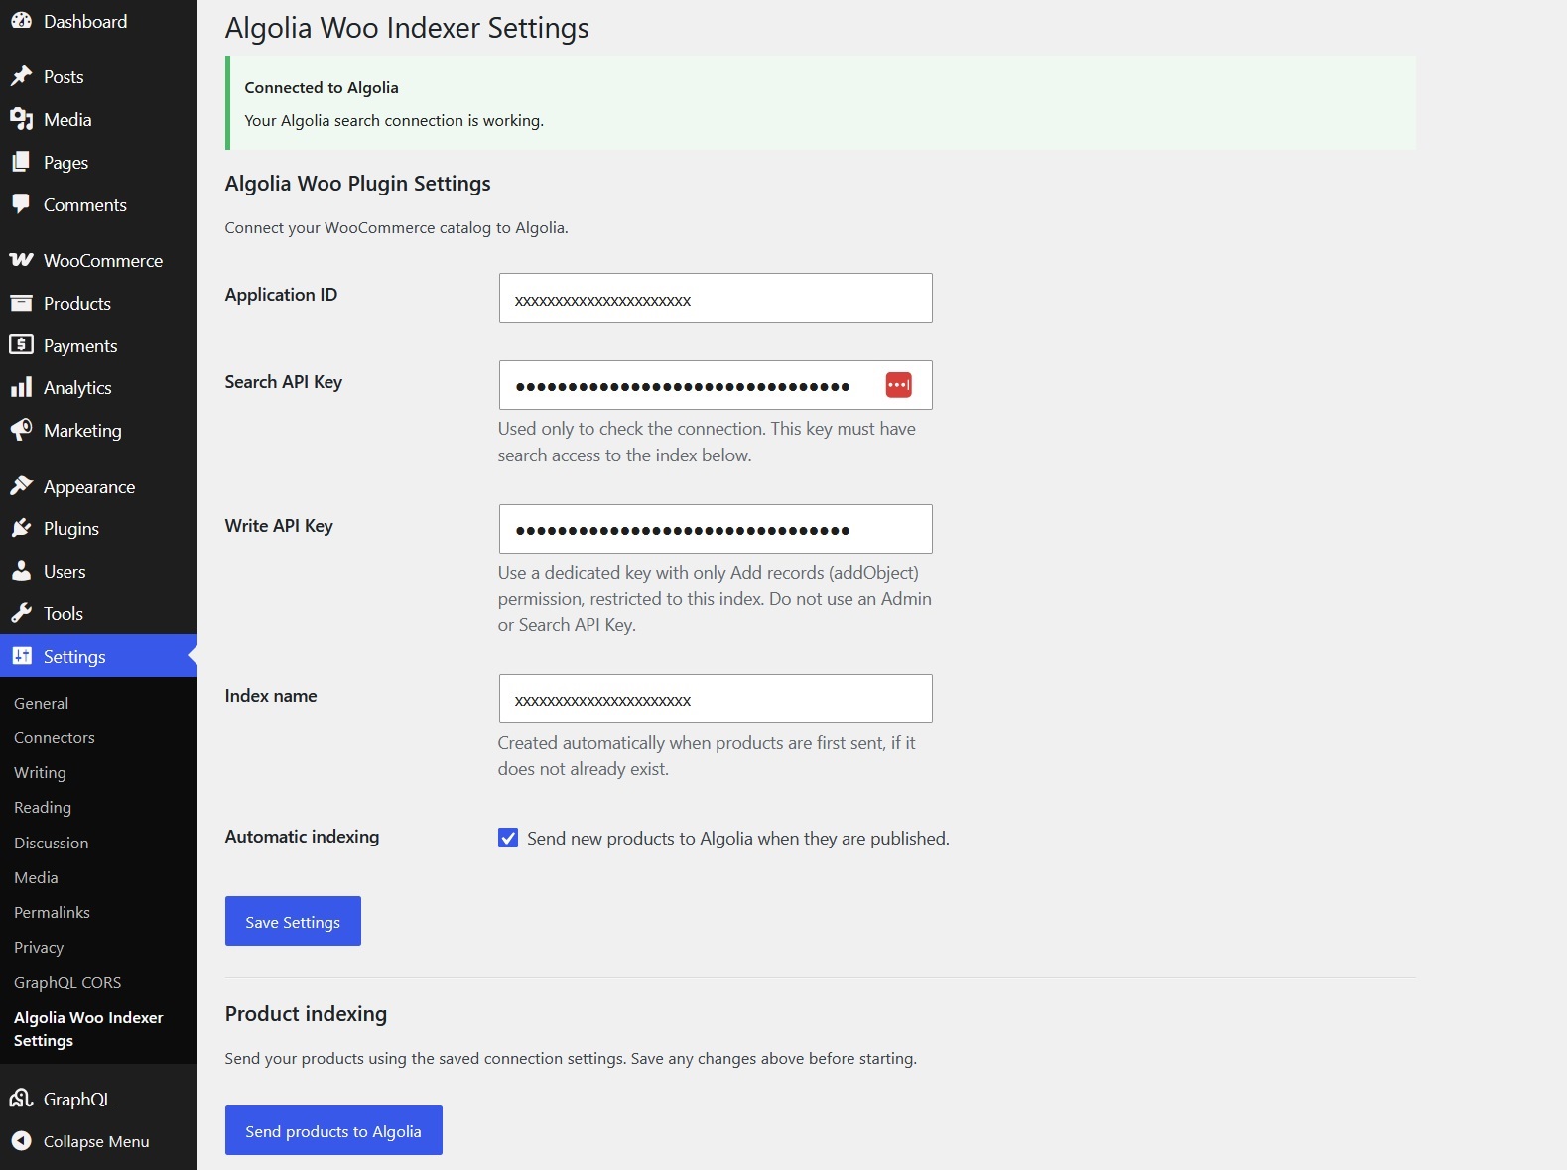The width and height of the screenshot is (1567, 1170).
Task: Focus the Write API Key field
Action: (716, 529)
